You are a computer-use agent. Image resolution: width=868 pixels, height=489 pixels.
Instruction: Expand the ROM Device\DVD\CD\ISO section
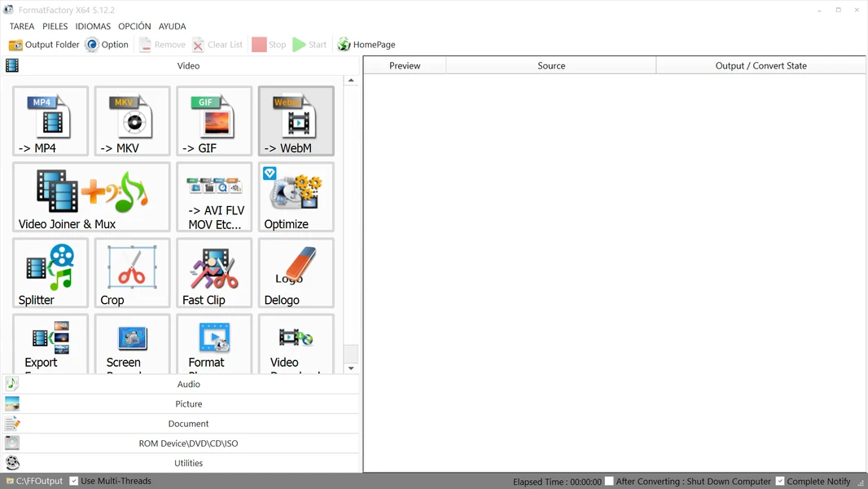(188, 443)
